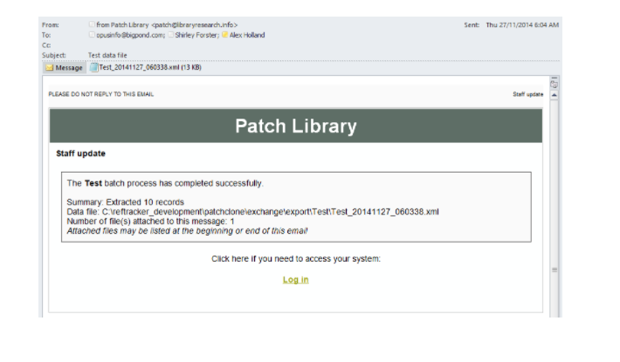Click the bold Staff update heading
The width and height of the screenshot is (620, 362).
pos(80,154)
